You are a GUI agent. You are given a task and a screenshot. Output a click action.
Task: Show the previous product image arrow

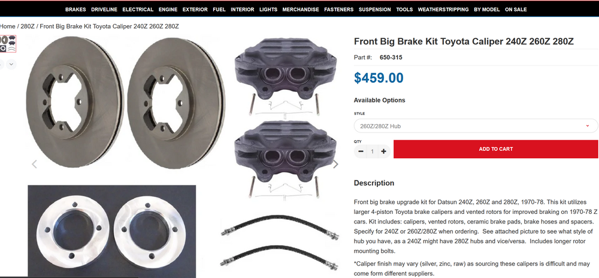[34, 164]
